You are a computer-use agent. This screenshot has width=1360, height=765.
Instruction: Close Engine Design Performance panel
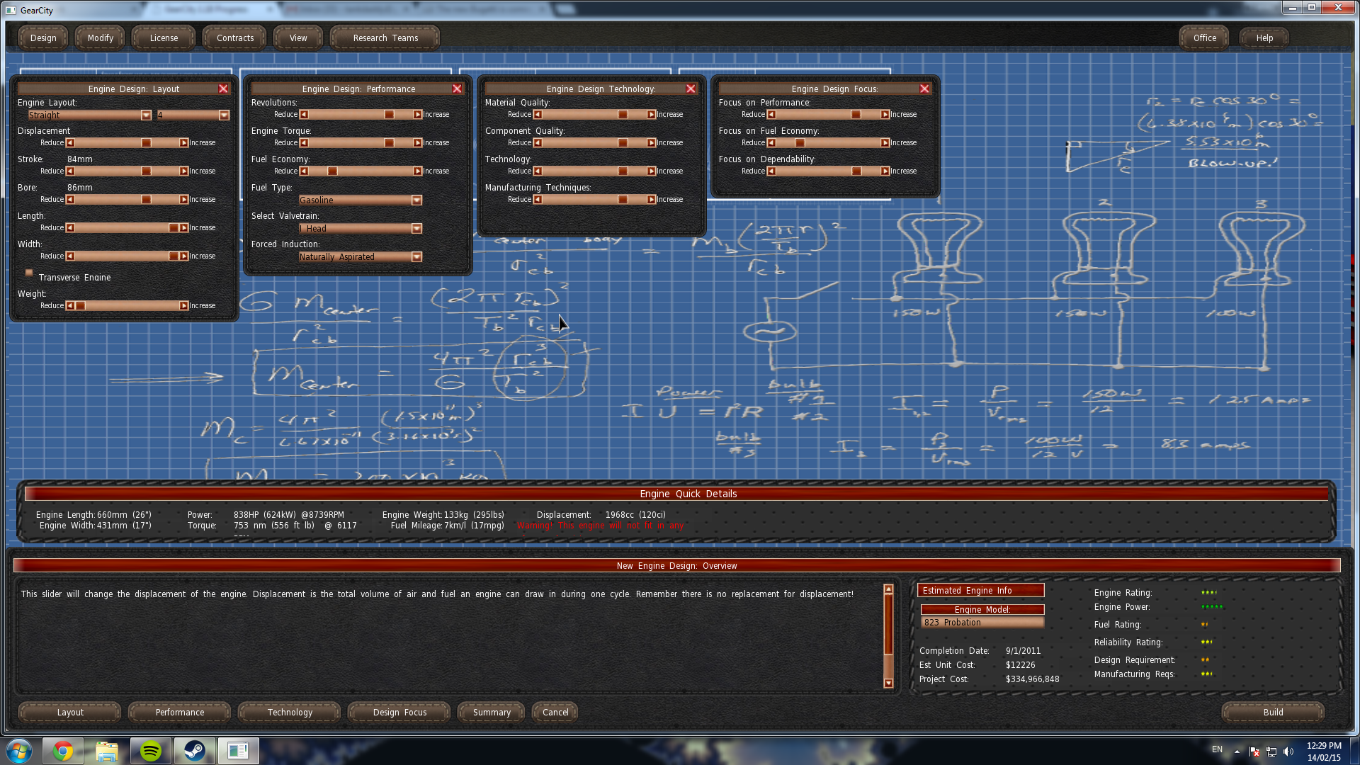coord(457,89)
